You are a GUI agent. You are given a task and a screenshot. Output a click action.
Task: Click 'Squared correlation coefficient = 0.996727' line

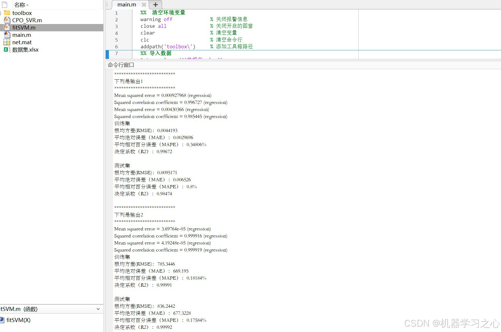171,102
